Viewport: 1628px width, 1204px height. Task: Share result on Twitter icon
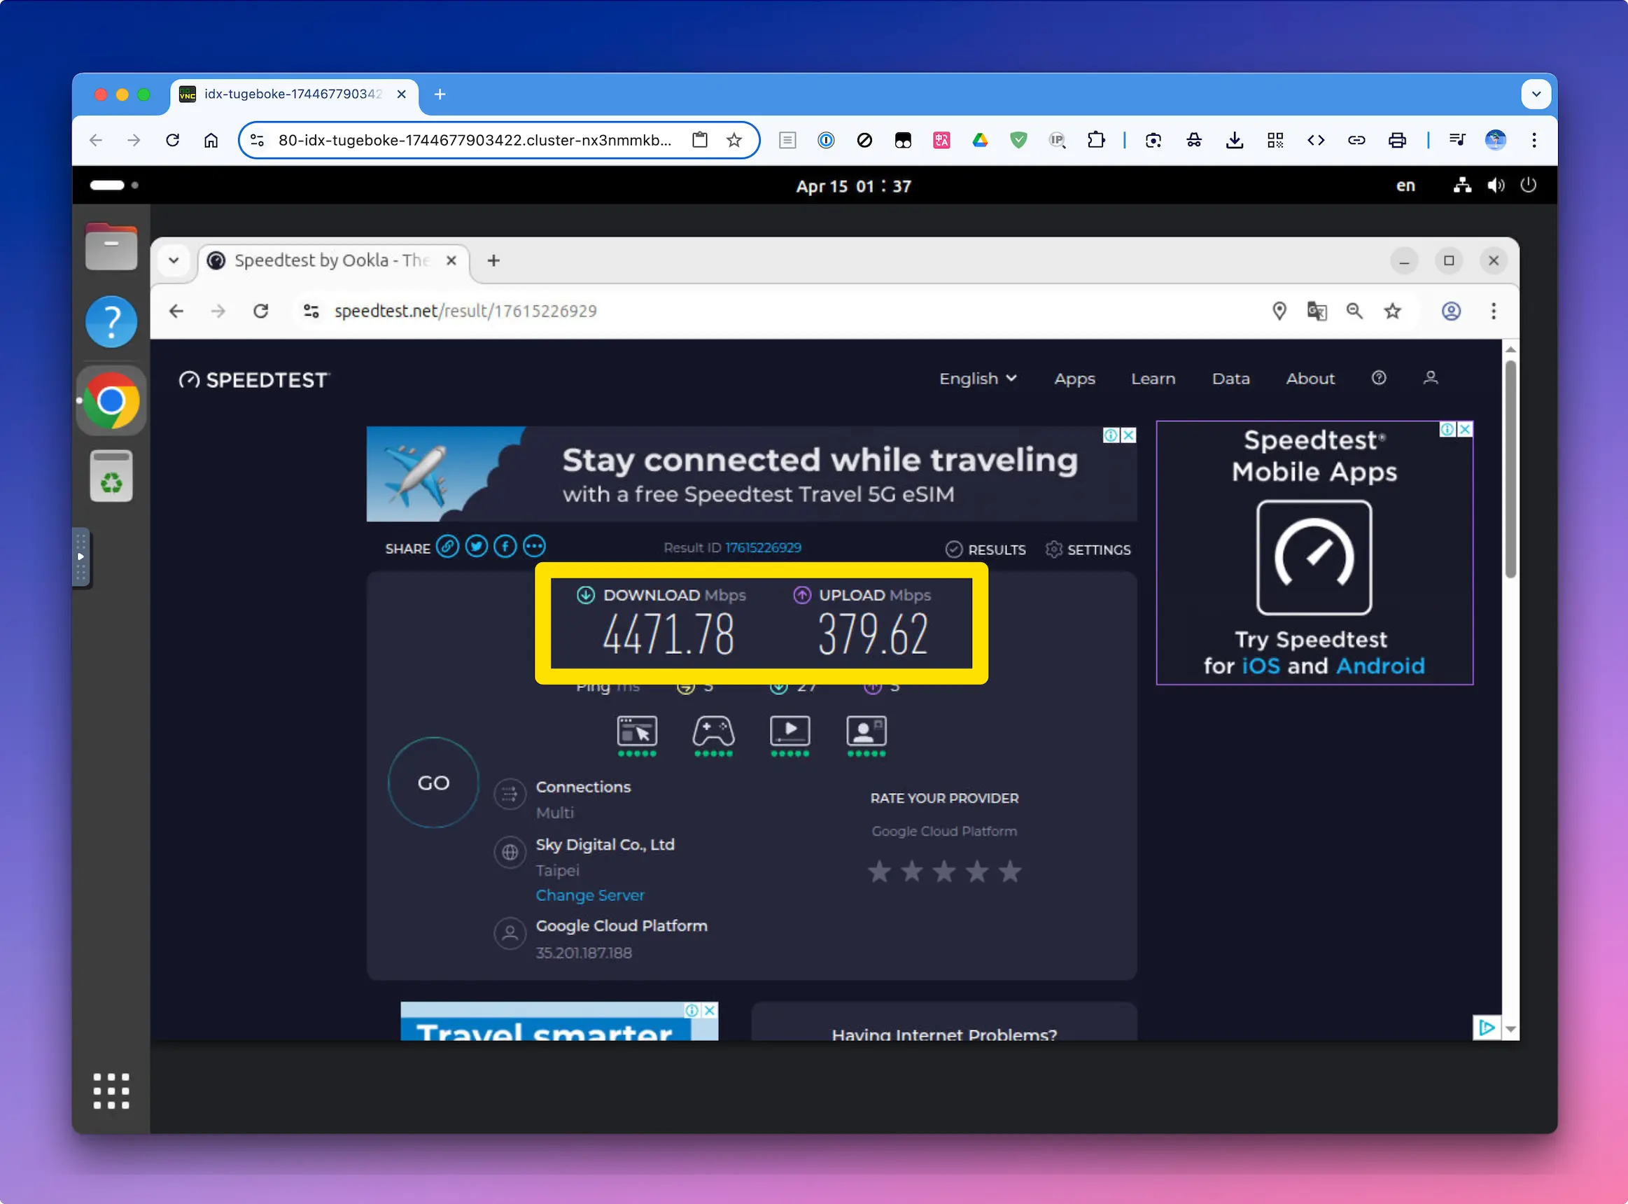[x=477, y=546]
